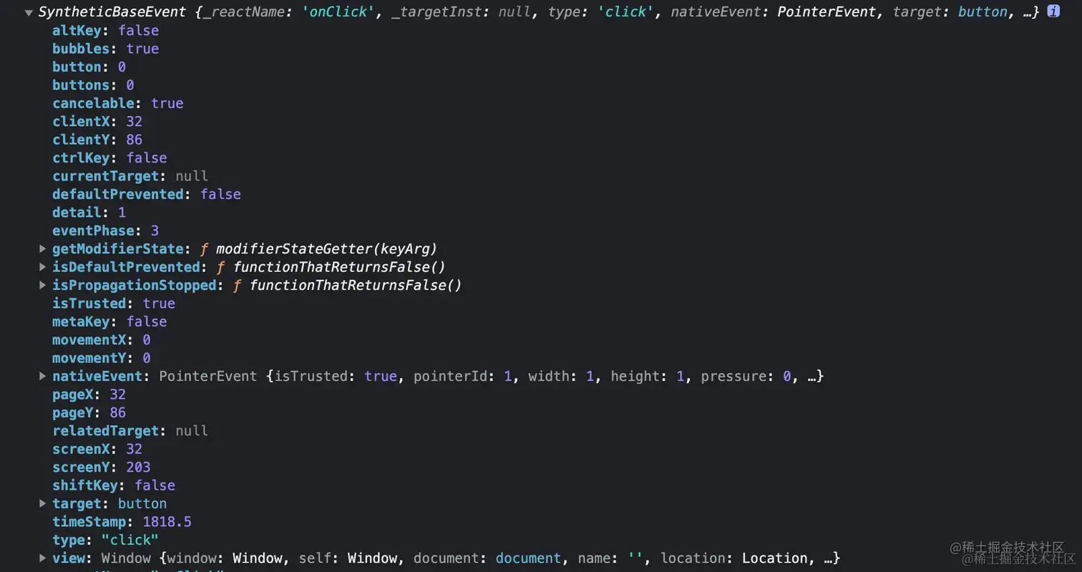Click the pointerId: 1 text in nativeEvent

coord(463,376)
